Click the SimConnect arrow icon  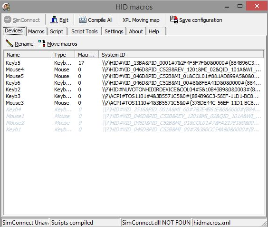pyautogui.click(x=8, y=20)
